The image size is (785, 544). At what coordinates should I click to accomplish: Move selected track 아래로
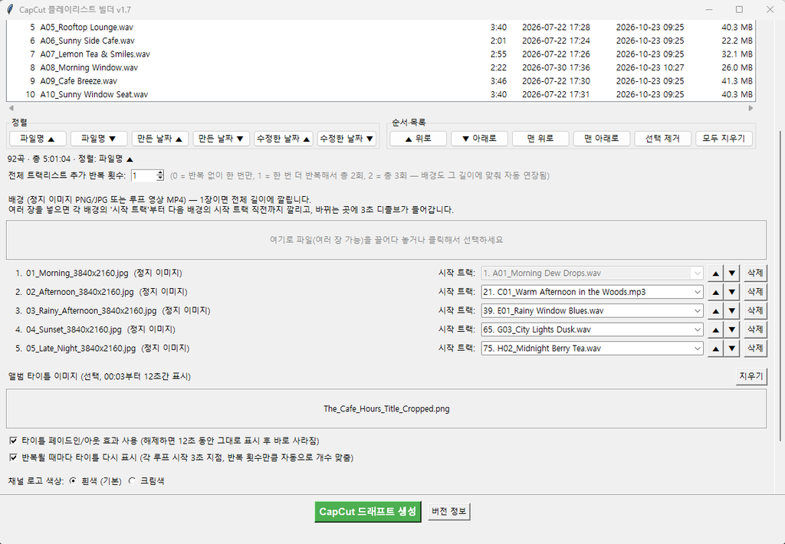point(479,139)
